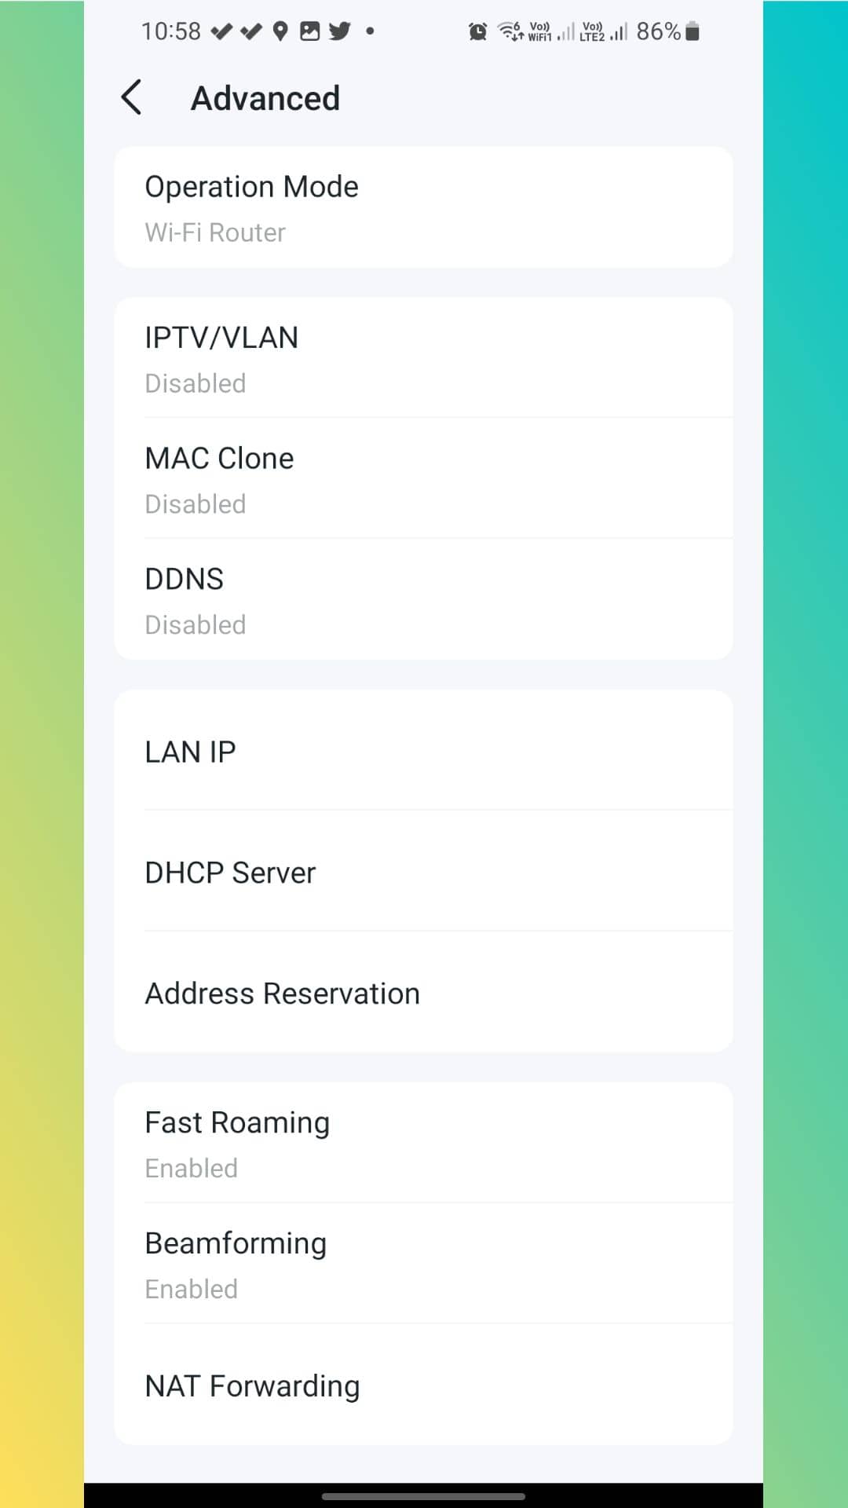Open DHCP Server settings

click(423, 871)
